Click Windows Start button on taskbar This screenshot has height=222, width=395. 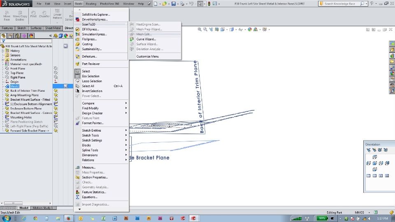click(x=7, y=218)
